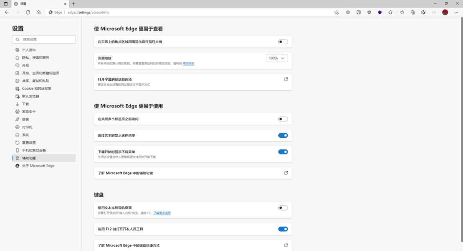Go back using the browser back arrow
The image size is (463, 251).
coord(6,12)
